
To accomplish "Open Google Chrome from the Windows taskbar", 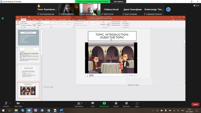I will click(48, 110).
